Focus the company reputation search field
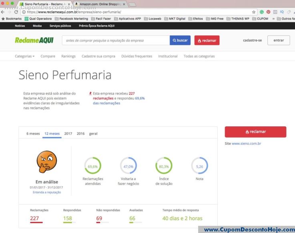The height and width of the screenshot is (233, 295). pos(116,41)
